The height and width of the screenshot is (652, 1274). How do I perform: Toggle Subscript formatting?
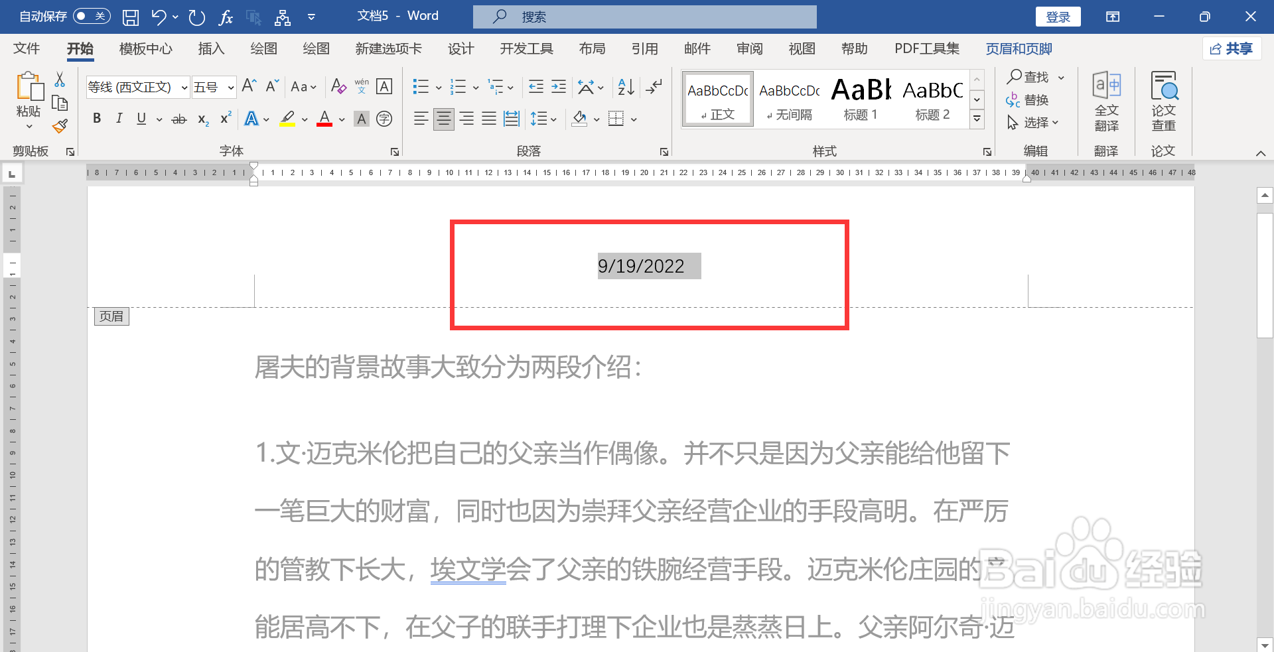[204, 119]
